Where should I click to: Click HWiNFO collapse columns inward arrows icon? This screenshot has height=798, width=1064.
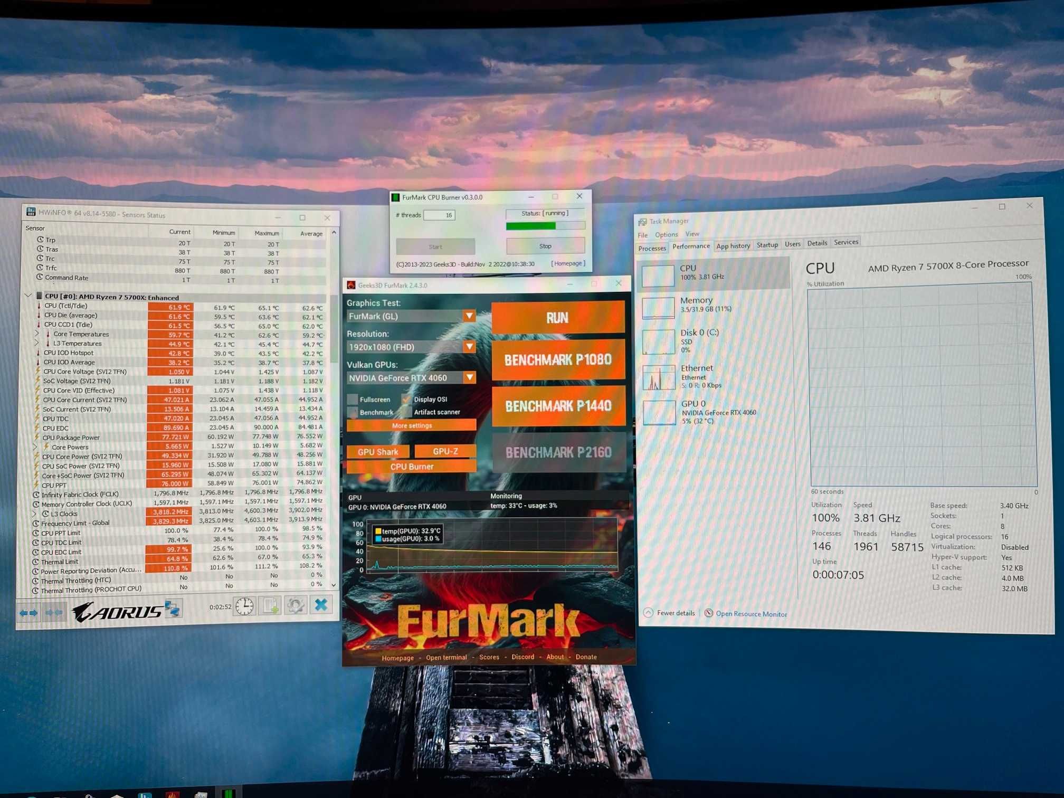click(54, 612)
